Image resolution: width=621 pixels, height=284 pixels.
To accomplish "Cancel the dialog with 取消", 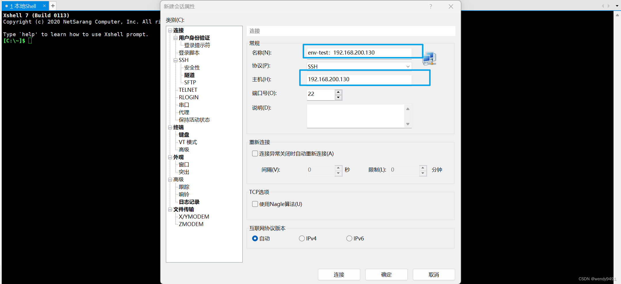I will tap(434, 275).
